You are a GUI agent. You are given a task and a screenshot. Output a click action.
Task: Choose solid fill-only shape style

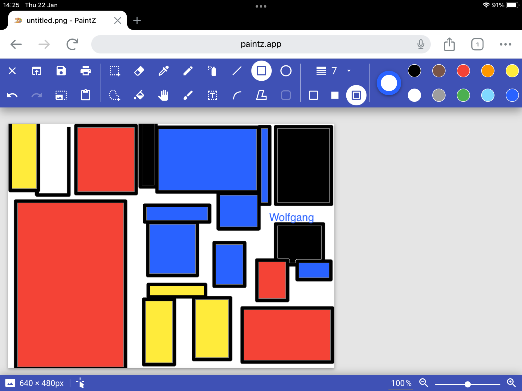[x=335, y=95]
